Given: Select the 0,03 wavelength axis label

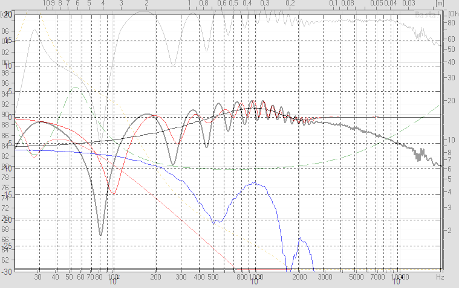Looking at the screenshot, I should 409,3.
